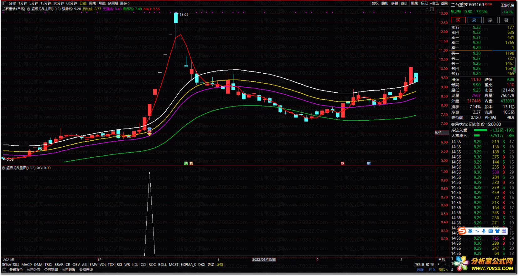Image resolution: width=519 pixels, height=276 pixels.
Task: Open the 工业机械 sector link
Action: [507, 5]
